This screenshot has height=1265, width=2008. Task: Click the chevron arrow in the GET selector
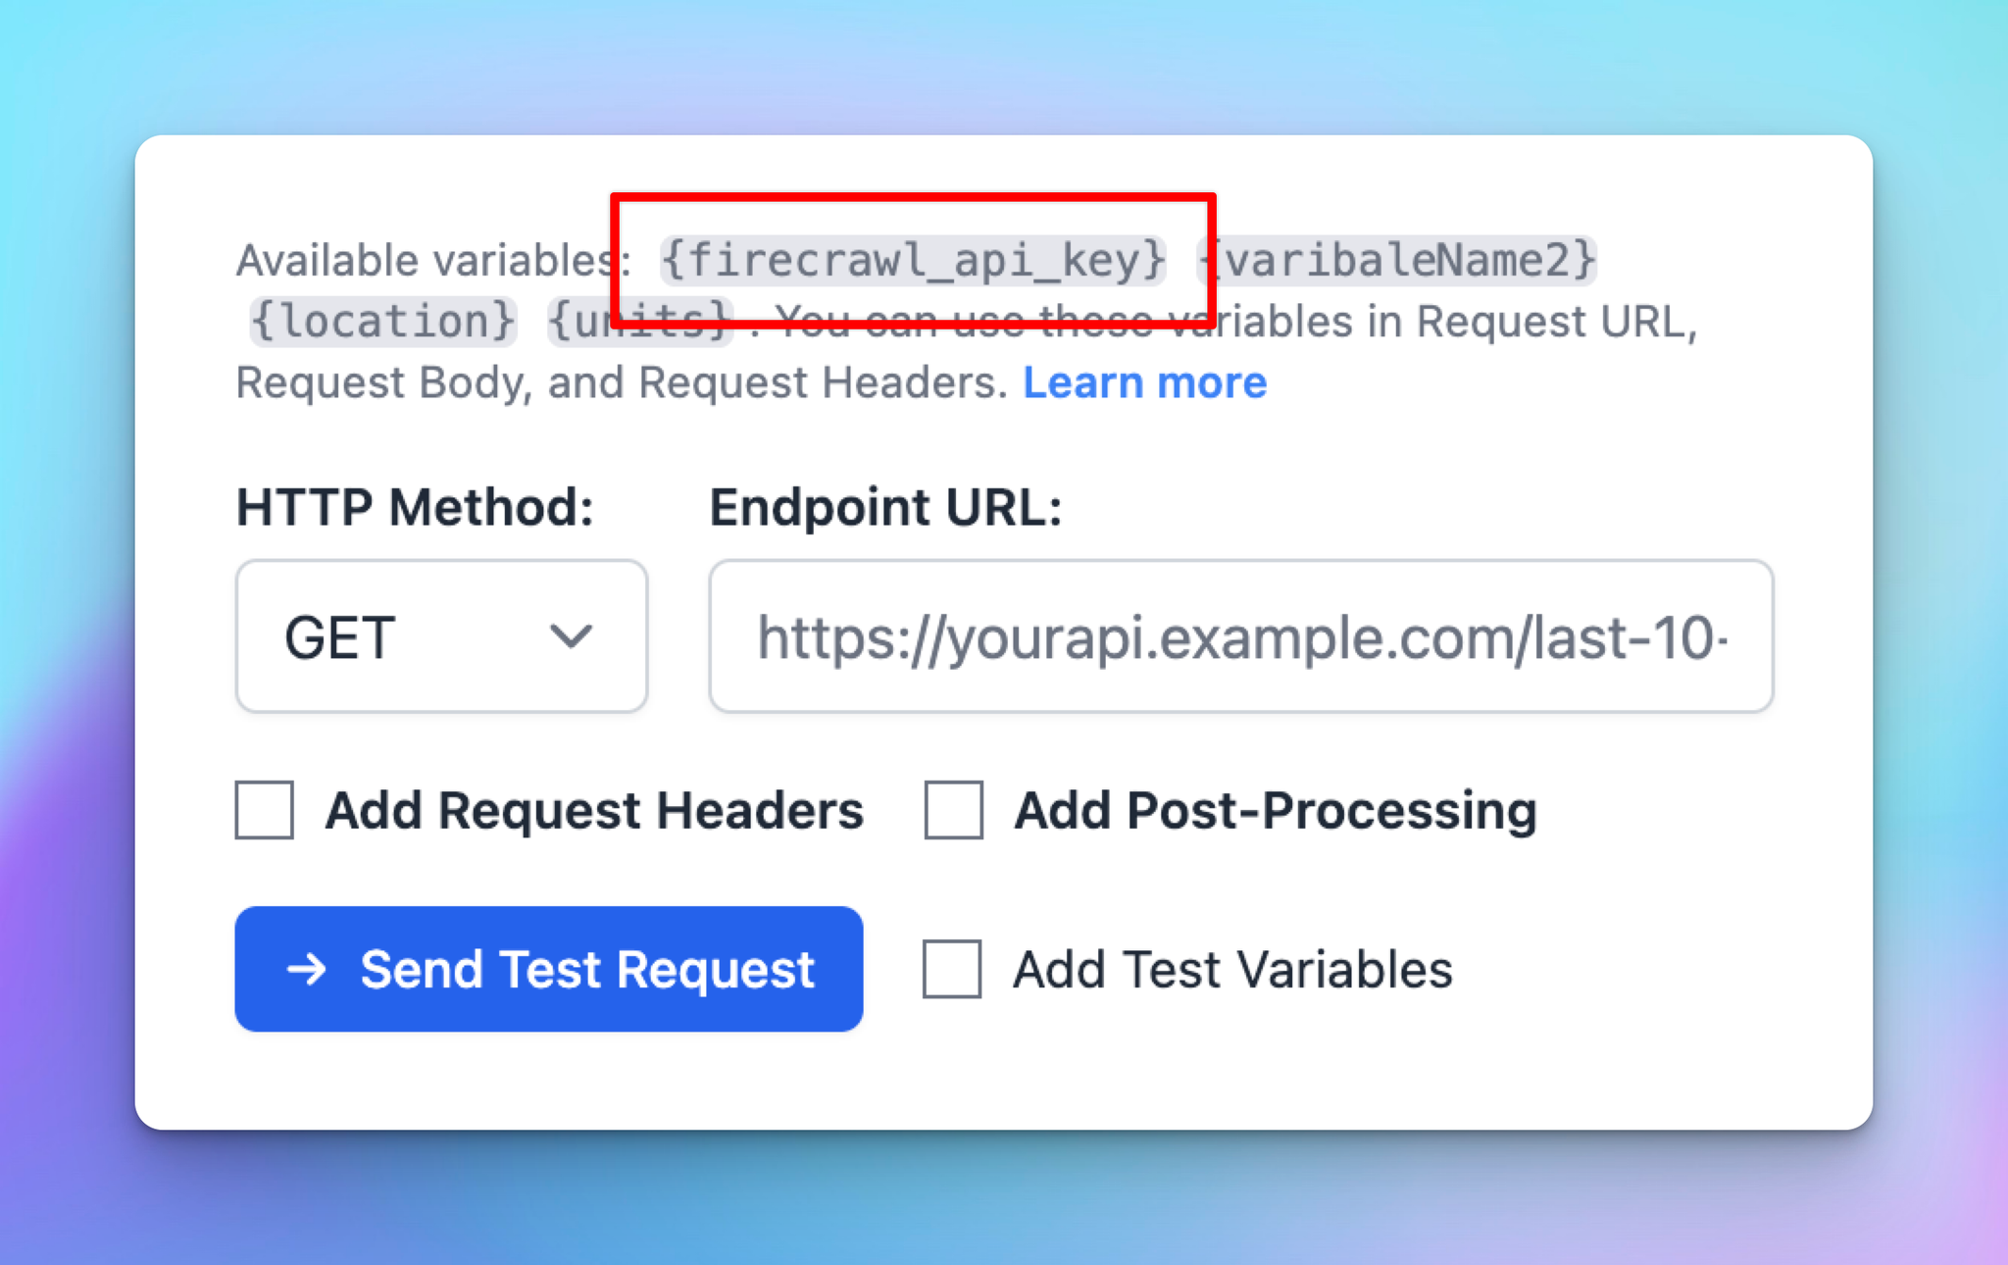[x=571, y=636]
